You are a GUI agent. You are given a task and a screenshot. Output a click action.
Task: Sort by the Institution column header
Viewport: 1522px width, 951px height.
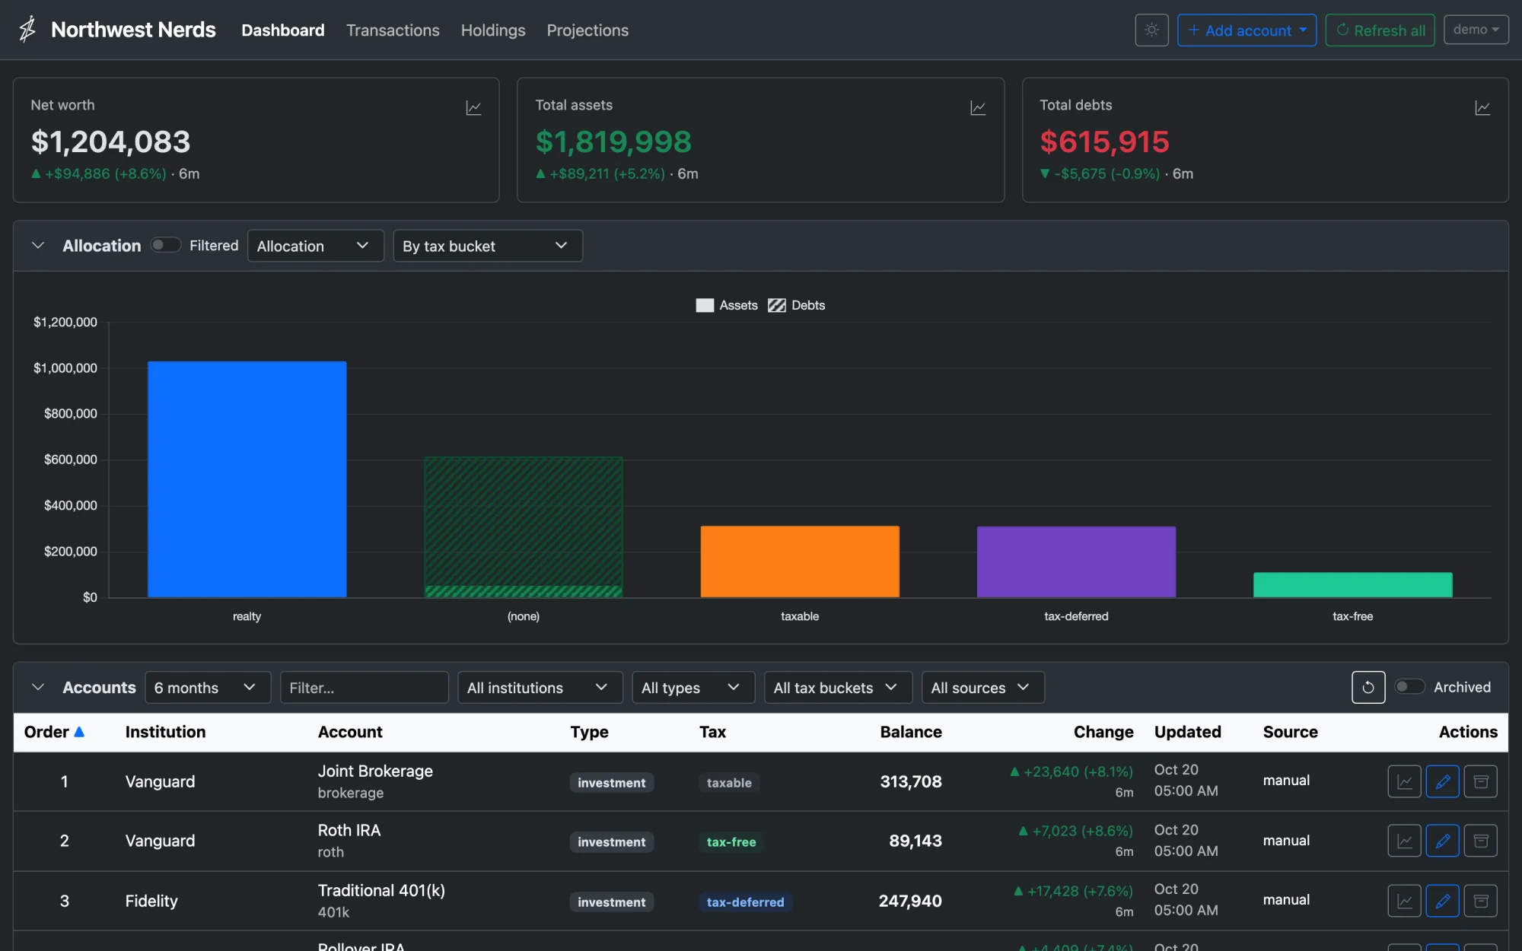(165, 732)
